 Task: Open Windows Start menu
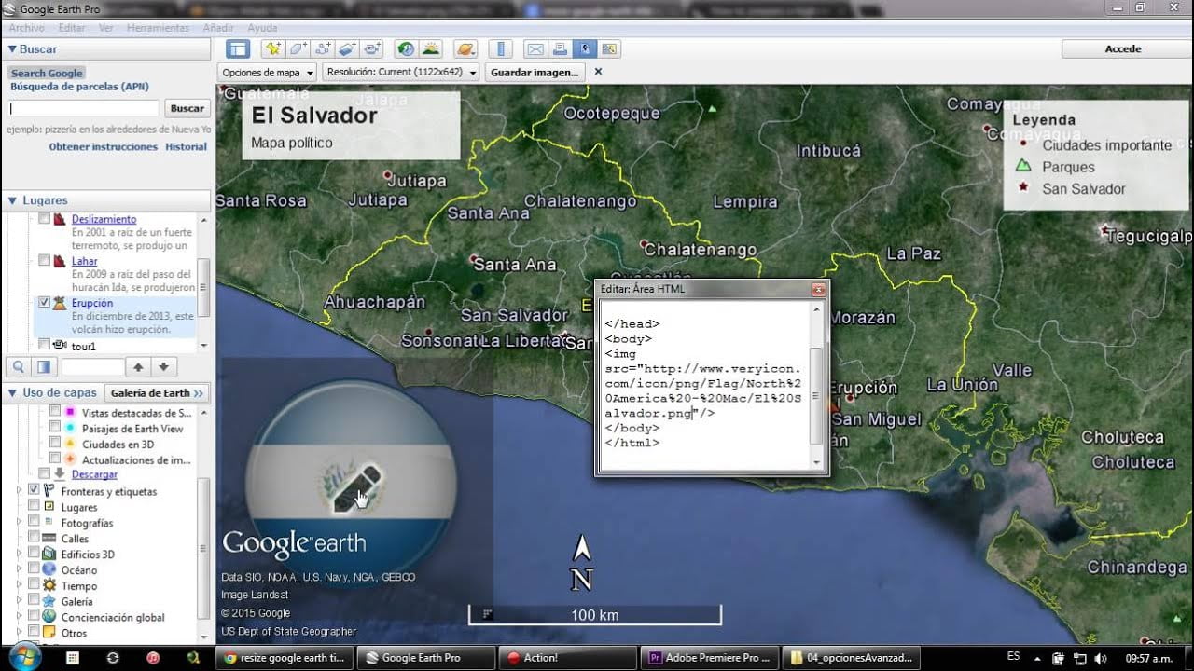pyautogui.click(x=25, y=657)
